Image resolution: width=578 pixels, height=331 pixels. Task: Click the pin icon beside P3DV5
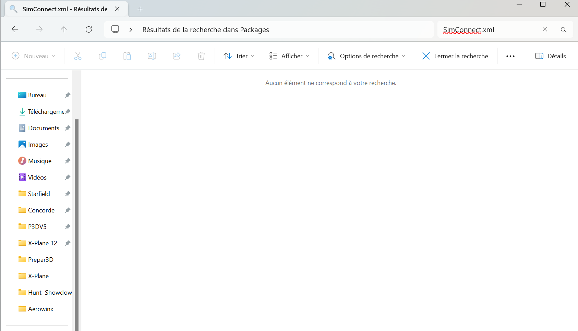tap(68, 227)
